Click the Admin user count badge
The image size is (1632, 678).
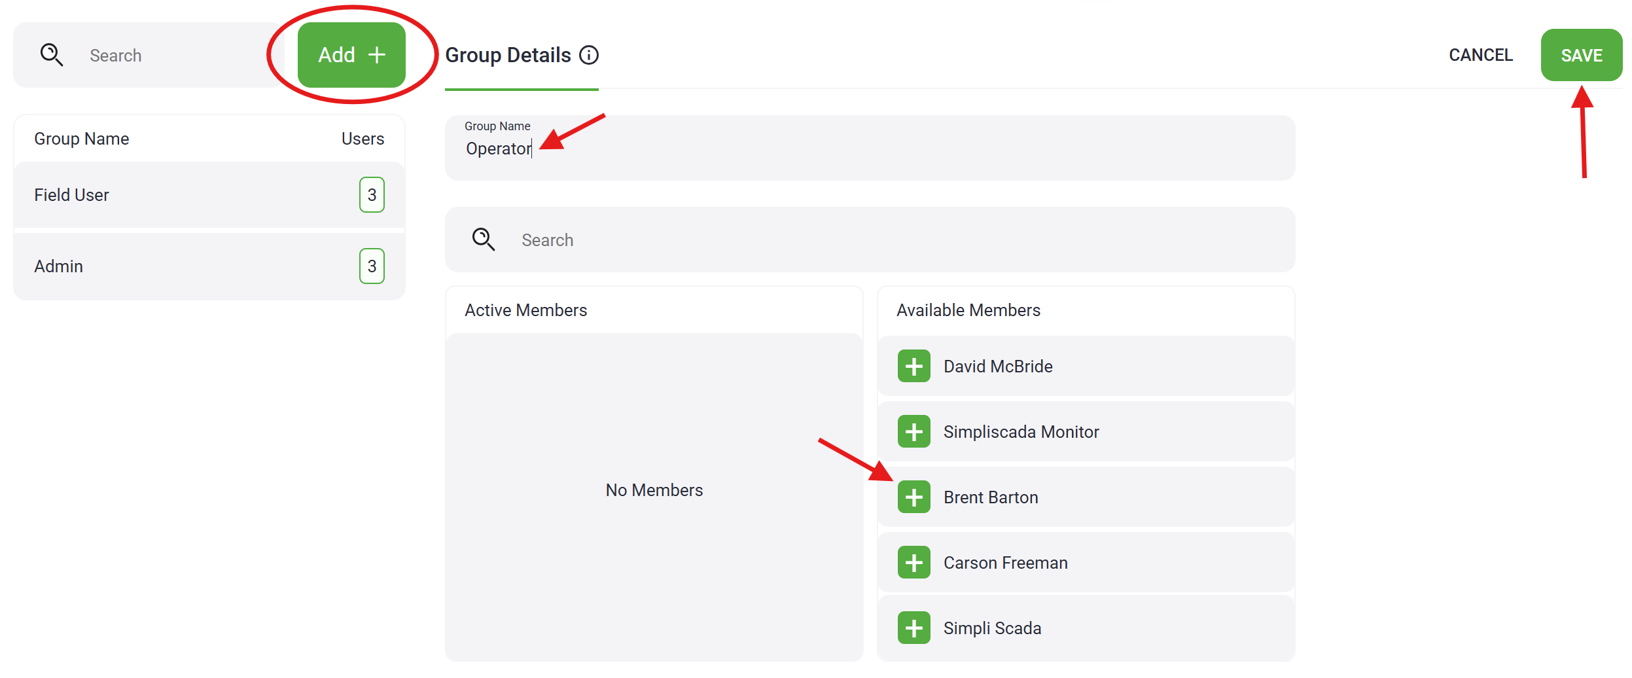(372, 266)
